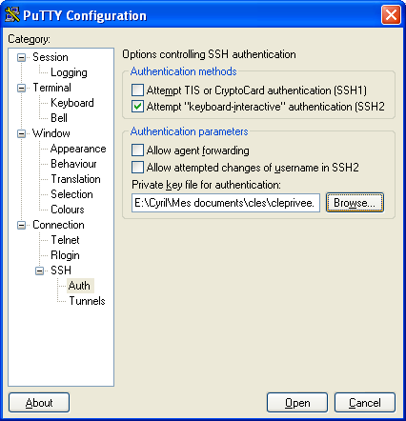The width and height of the screenshot is (406, 421).
Task: Open the Logging settings category
Action: (69, 72)
